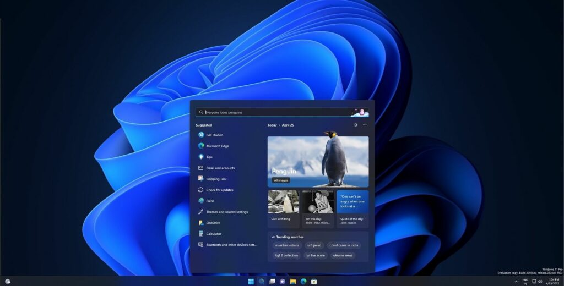Click the All images button on Penguin
564x286 pixels.
(x=281, y=180)
